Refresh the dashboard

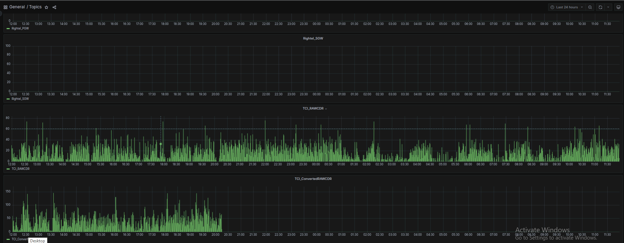click(600, 7)
